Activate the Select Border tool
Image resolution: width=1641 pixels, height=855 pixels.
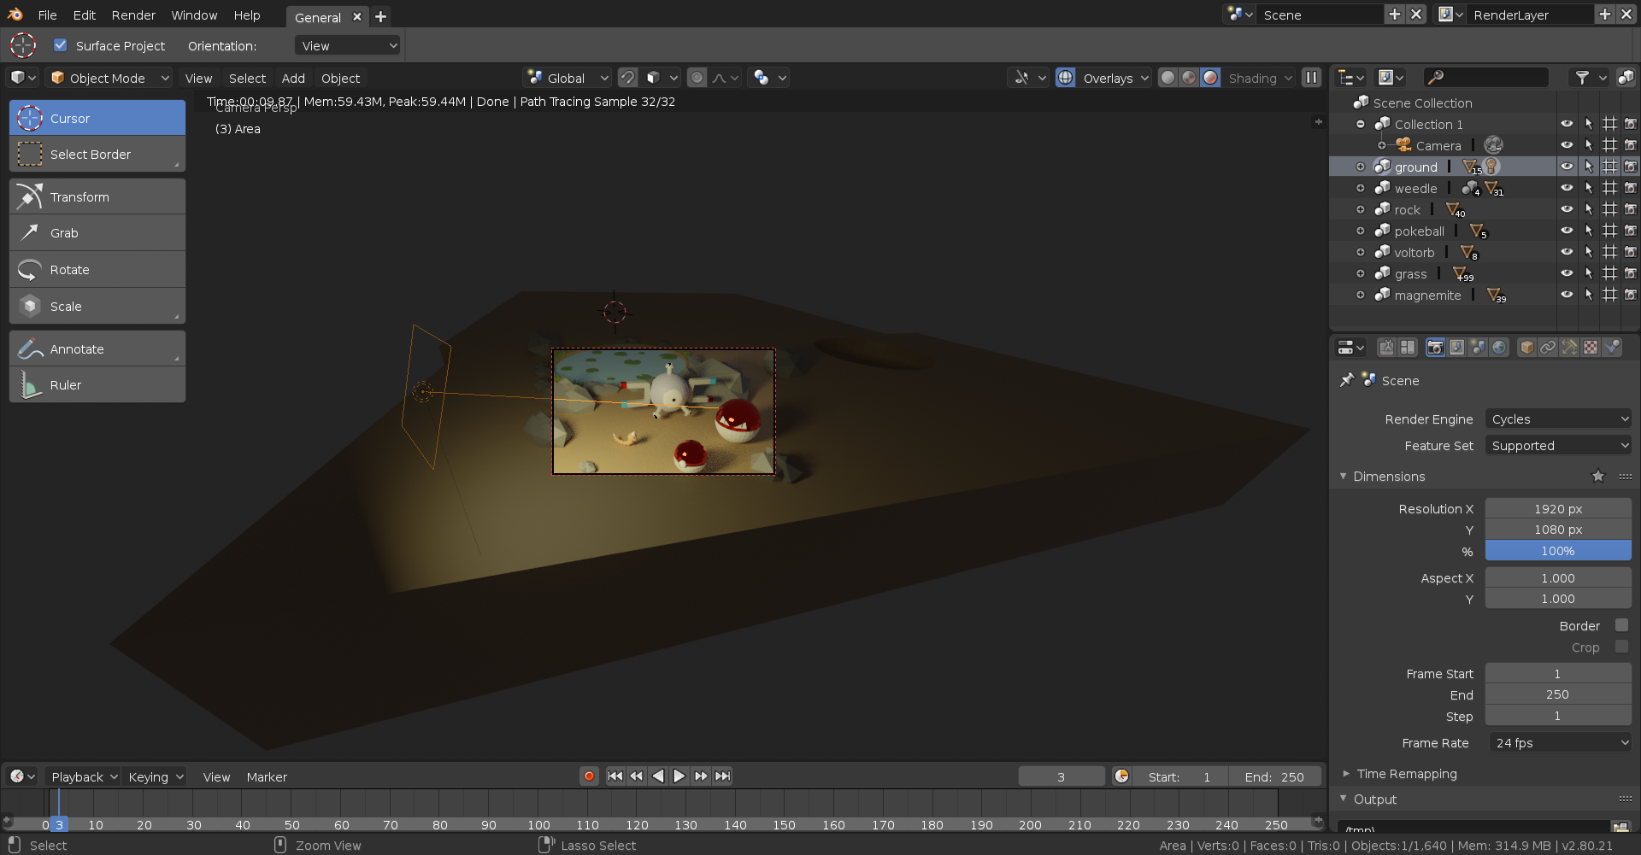pyautogui.click(x=97, y=154)
